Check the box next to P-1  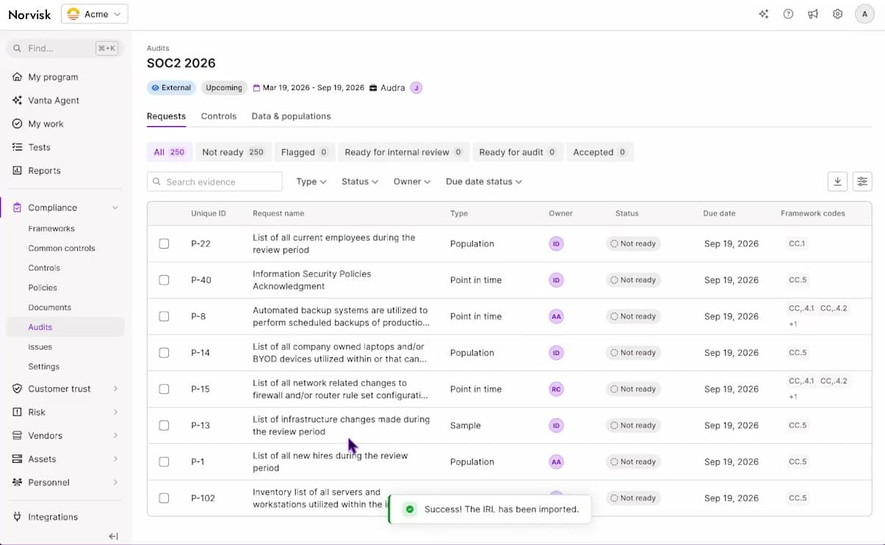pos(164,462)
